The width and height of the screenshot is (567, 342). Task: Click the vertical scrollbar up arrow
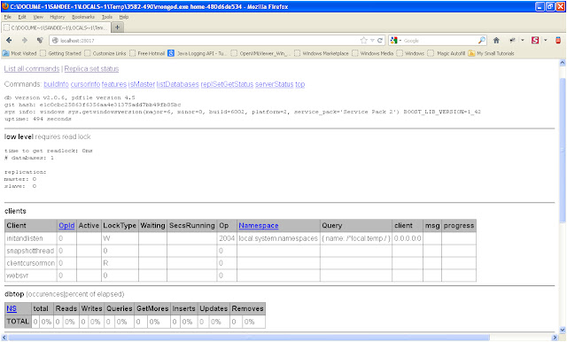point(563,63)
